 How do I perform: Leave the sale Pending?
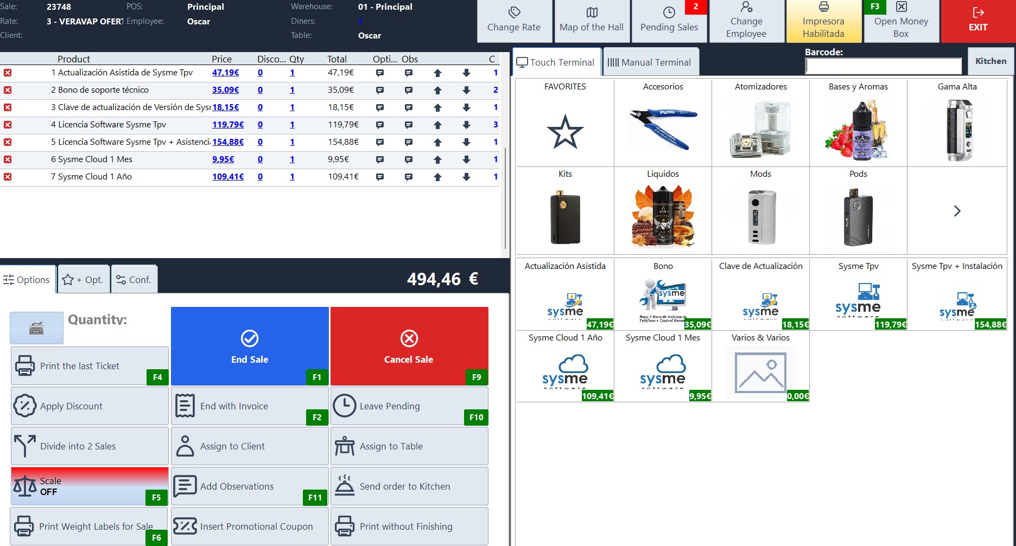tap(409, 406)
